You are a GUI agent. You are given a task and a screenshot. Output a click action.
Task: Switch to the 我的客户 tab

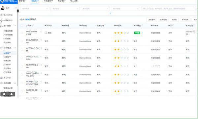(x=35, y=1)
